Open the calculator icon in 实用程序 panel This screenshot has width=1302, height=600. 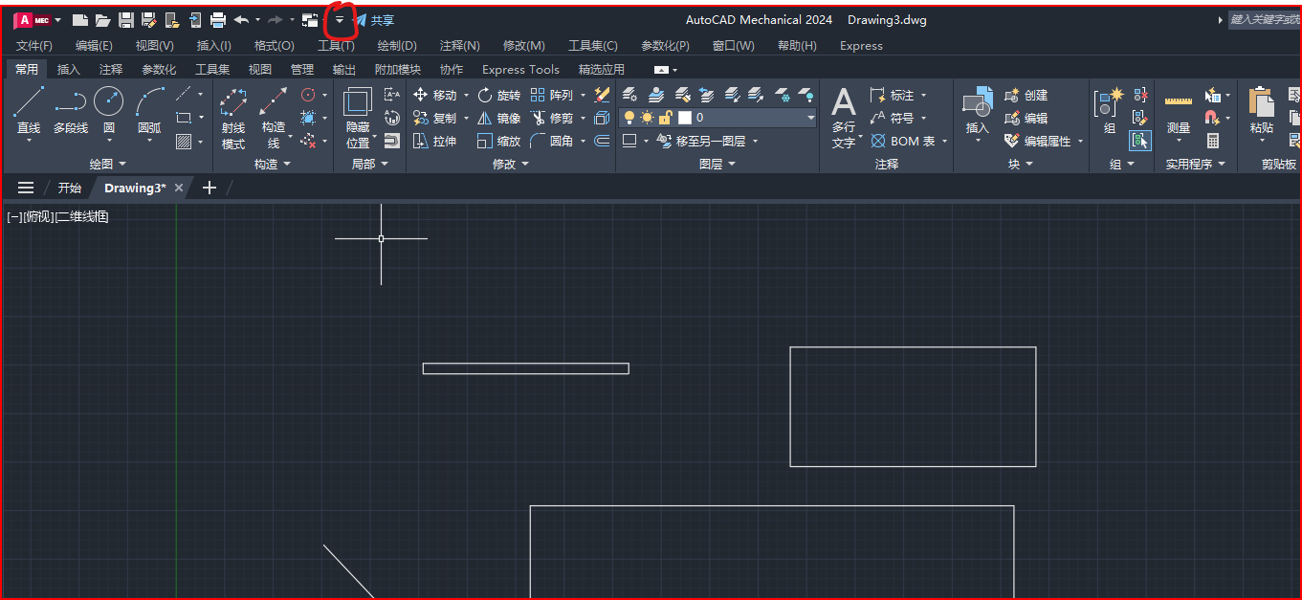[x=1213, y=141]
